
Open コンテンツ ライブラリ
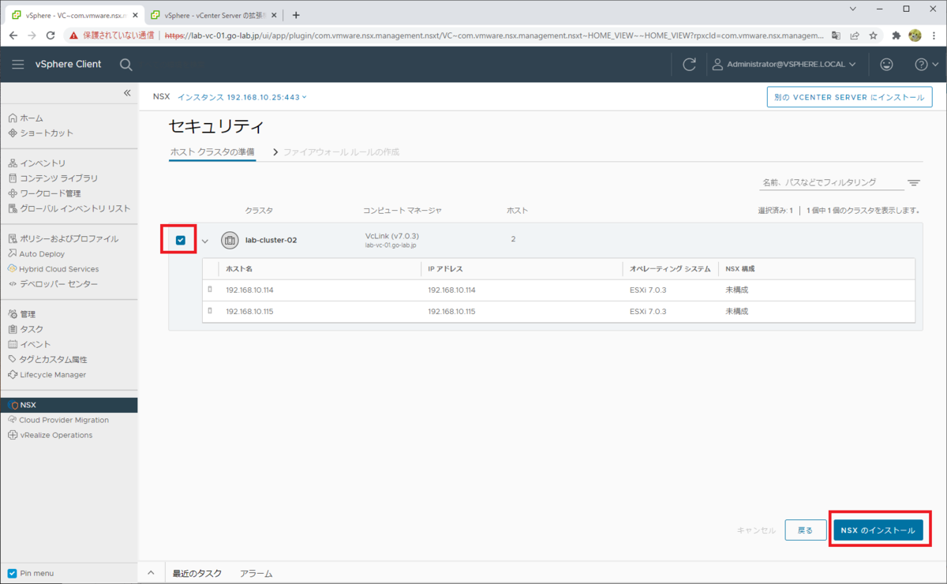pyautogui.click(x=53, y=178)
